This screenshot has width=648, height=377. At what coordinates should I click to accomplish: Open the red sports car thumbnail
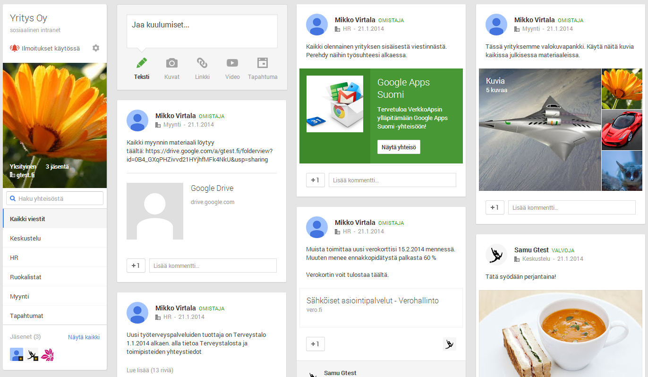622,130
